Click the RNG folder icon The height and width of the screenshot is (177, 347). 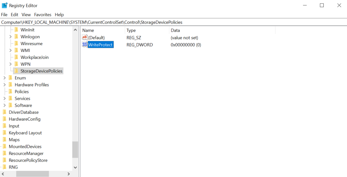point(4,167)
